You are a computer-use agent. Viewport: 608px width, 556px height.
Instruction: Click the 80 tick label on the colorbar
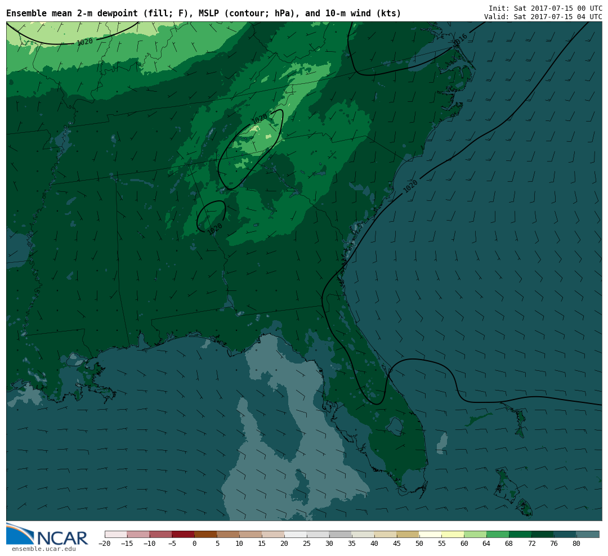pyautogui.click(x=576, y=544)
